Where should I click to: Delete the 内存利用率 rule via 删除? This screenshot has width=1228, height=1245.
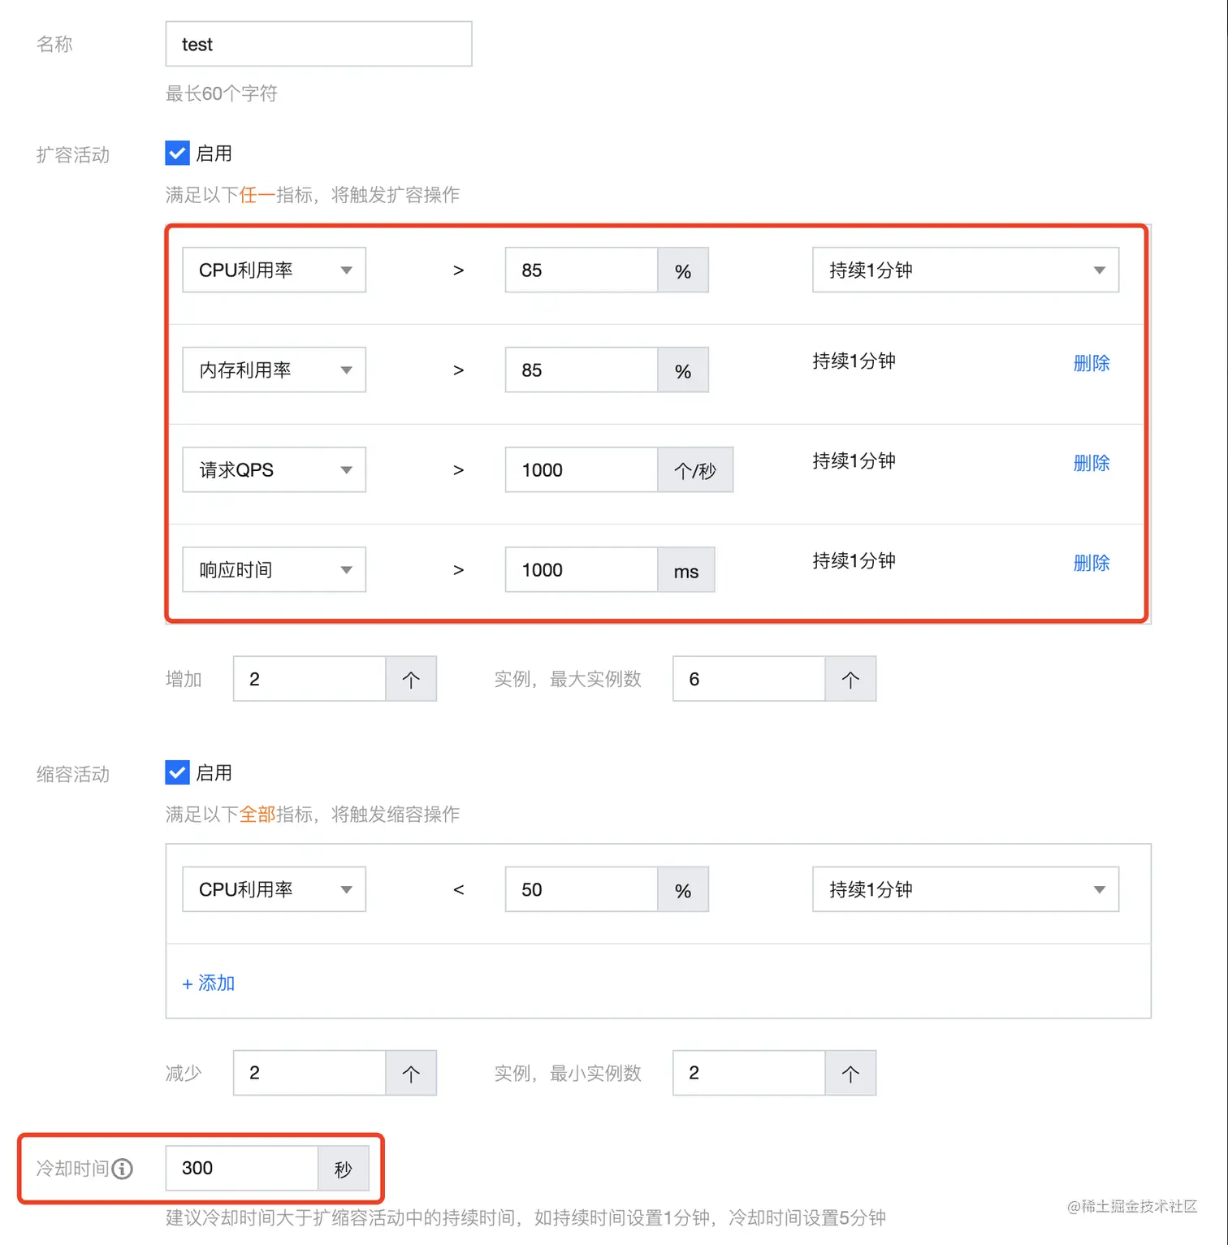pos(1091,363)
